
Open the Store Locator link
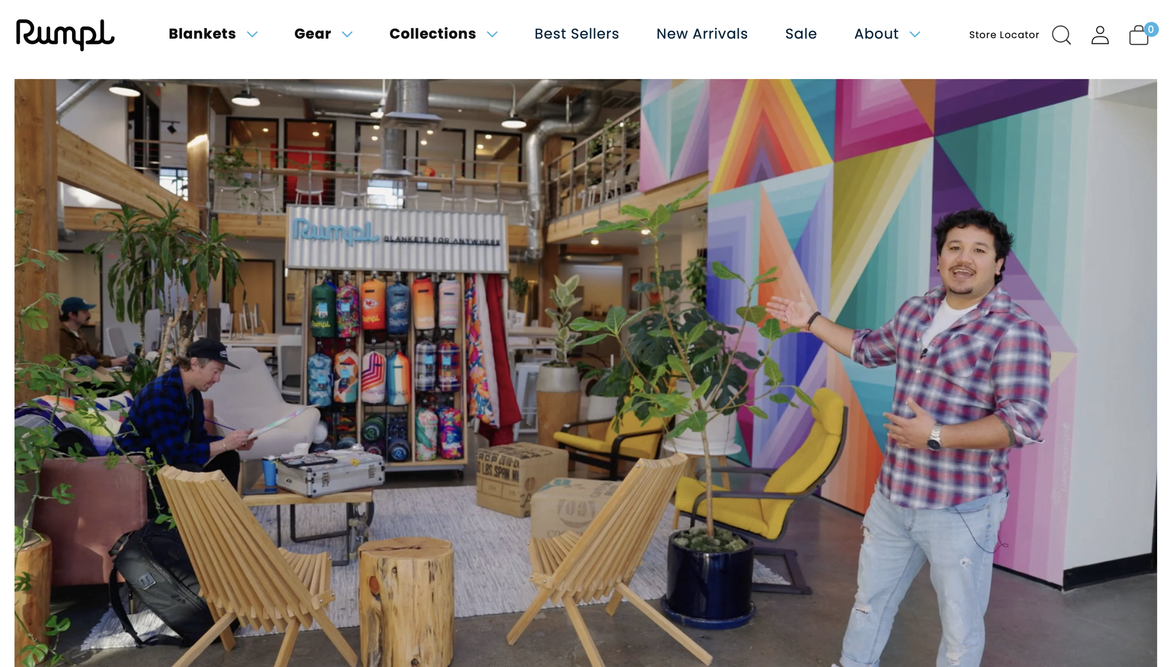(x=1004, y=35)
